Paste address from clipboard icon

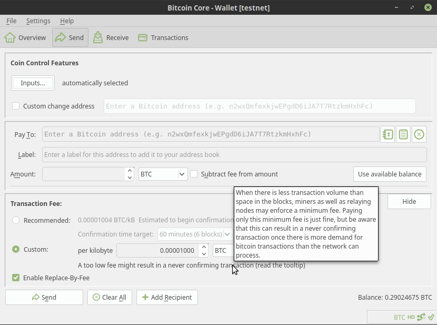tap(403, 134)
